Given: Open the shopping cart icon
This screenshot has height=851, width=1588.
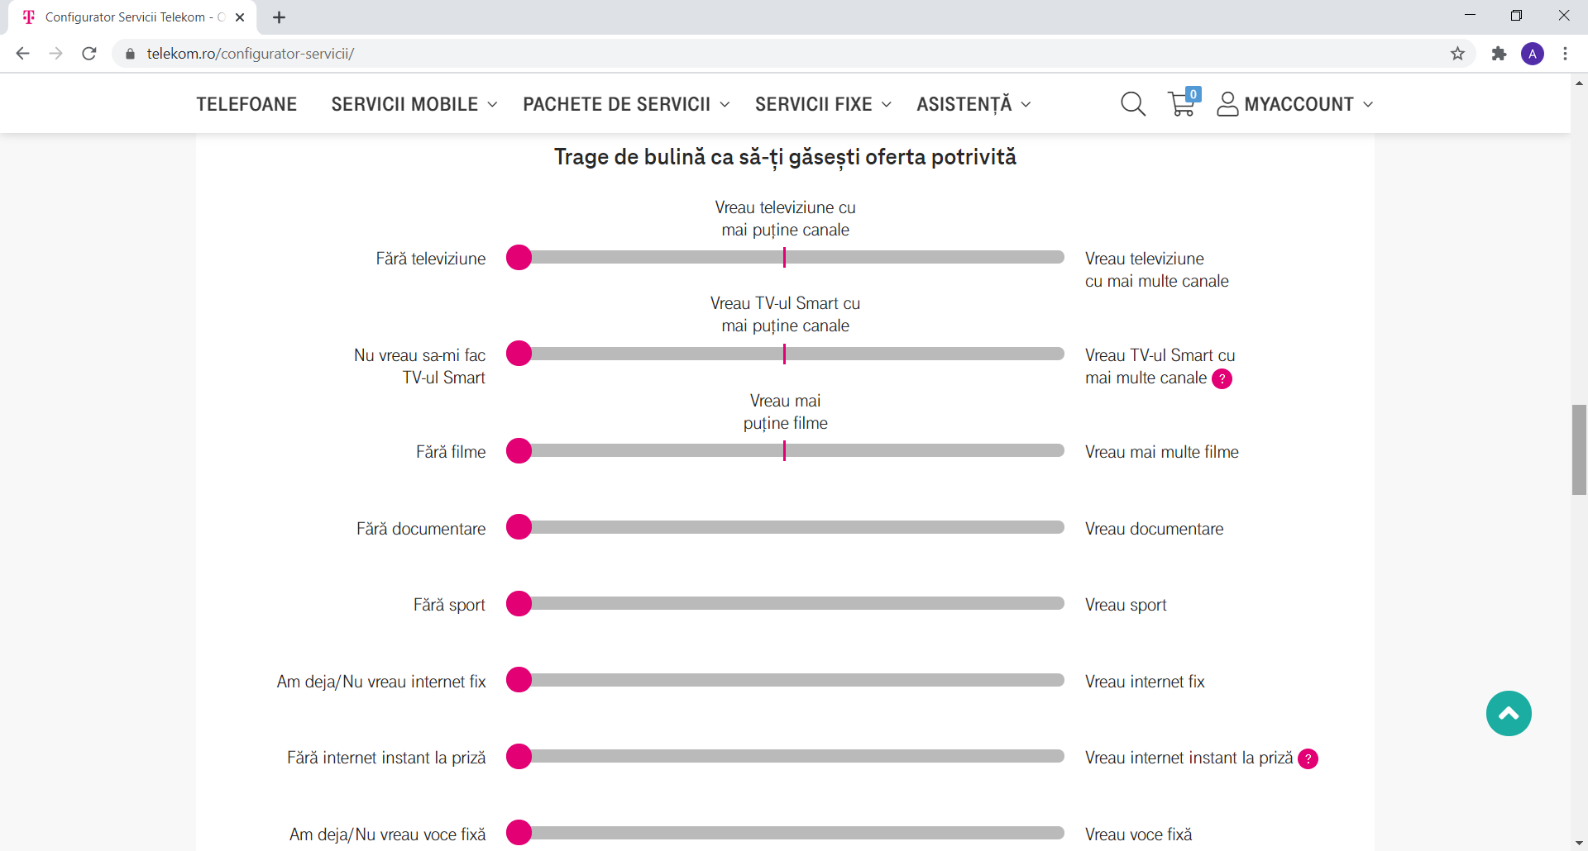Looking at the screenshot, I should tap(1182, 104).
